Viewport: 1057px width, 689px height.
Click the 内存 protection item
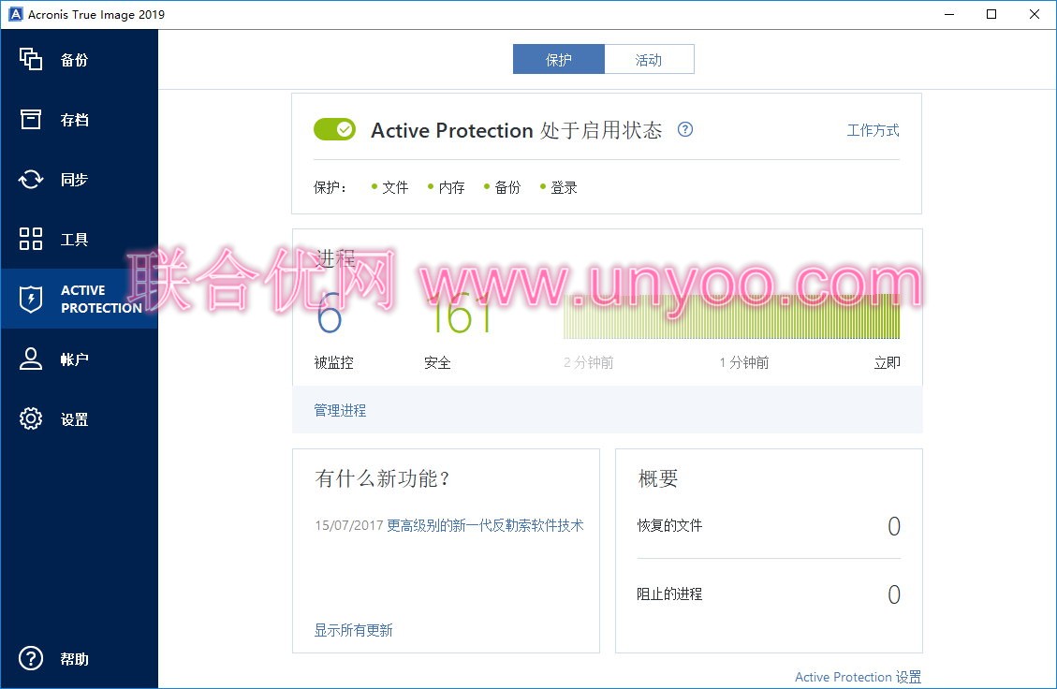click(447, 187)
